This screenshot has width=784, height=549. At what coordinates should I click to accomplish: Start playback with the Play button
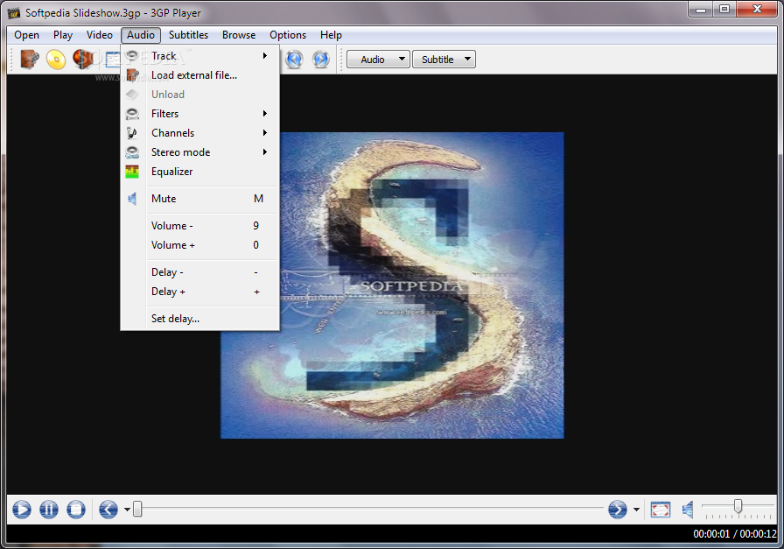[22, 510]
